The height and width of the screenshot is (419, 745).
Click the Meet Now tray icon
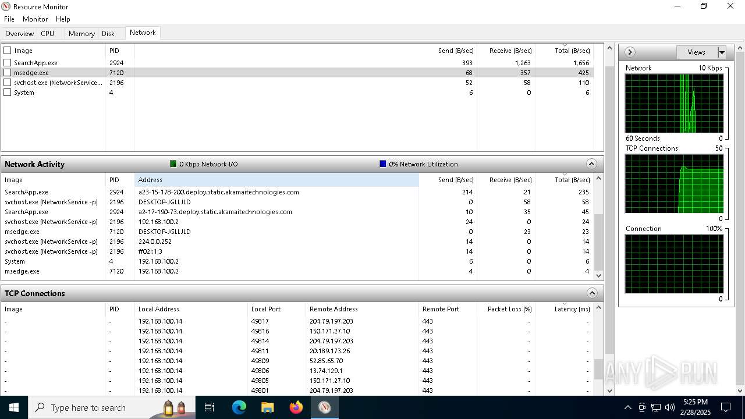pos(642,407)
